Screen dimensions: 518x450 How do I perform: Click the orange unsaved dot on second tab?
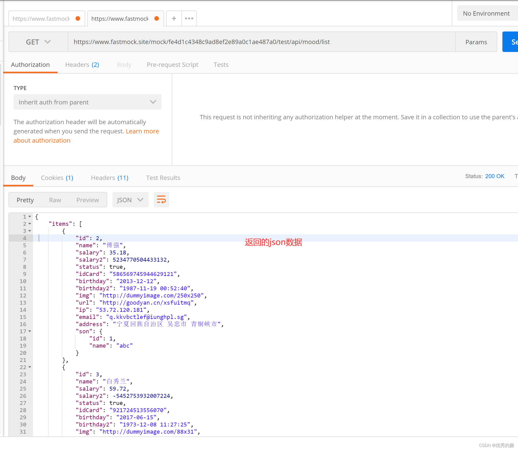point(157,18)
